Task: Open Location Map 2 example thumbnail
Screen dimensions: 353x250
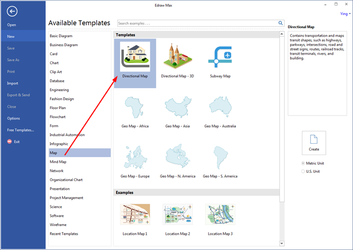Action: [x=178, y=214]
